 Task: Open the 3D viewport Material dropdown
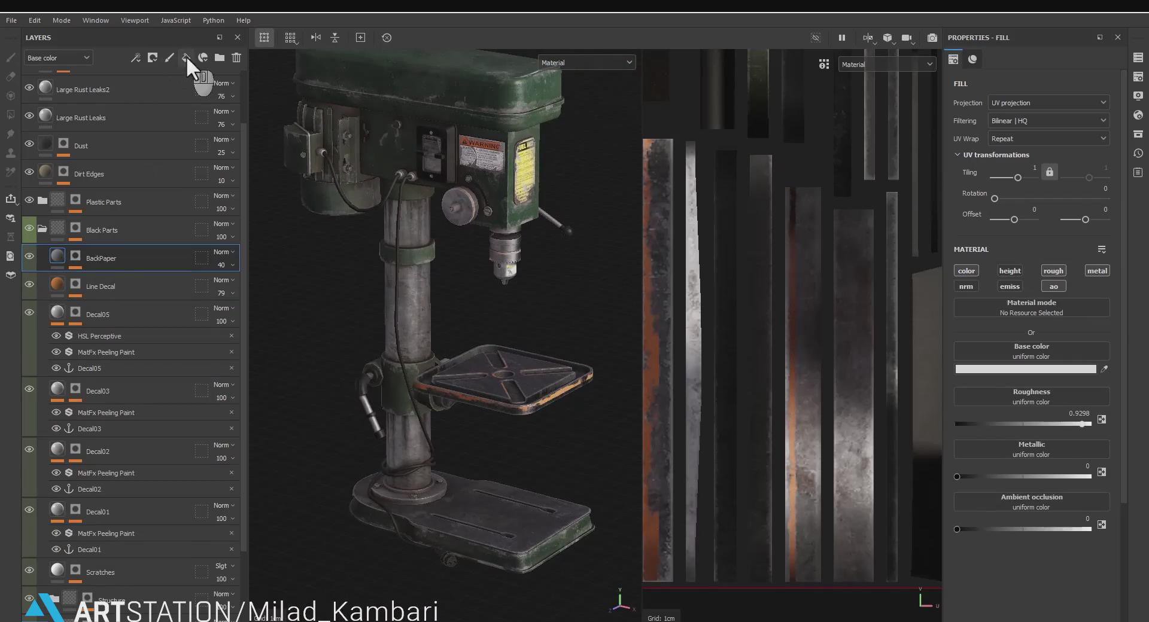586,62
